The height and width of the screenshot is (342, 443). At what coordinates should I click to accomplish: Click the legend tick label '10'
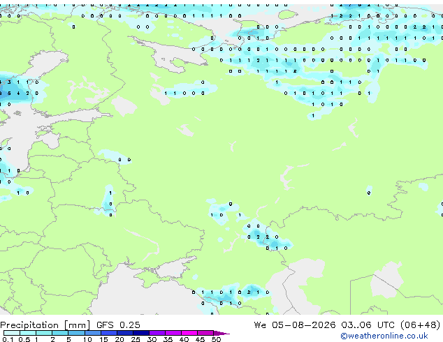click(x=87, y=339)
